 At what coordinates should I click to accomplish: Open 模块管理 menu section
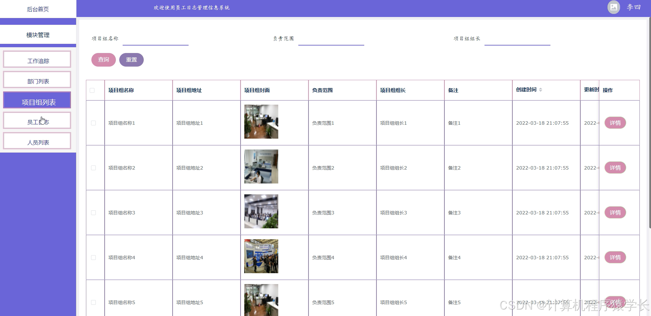point(38,35)
